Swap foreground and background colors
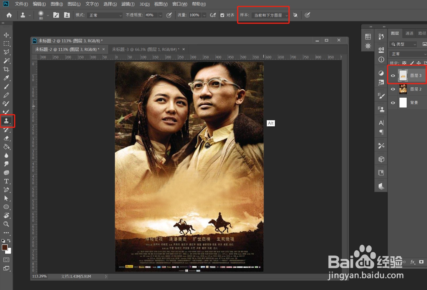The width and height of the screenshot is (427, 290). [9, 241]
